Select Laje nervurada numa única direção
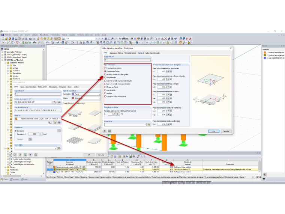This screenshot has height=214, width=285. [105, 81]
